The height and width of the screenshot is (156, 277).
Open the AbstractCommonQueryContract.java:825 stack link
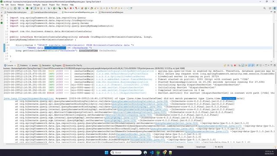coord(140,112)
